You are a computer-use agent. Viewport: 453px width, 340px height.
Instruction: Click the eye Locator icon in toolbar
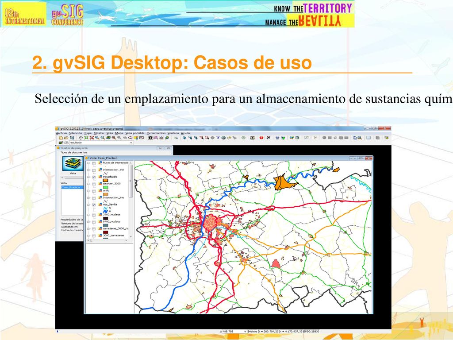tap(253, 138)
